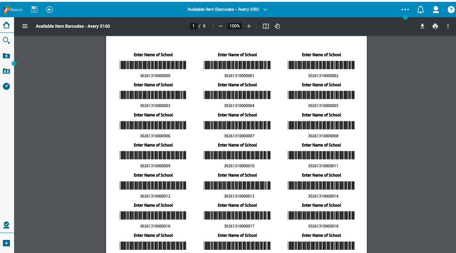The height and width of the screenshot is (253, 456).
Task: Open help question mark icon
Action: point(451,10)
